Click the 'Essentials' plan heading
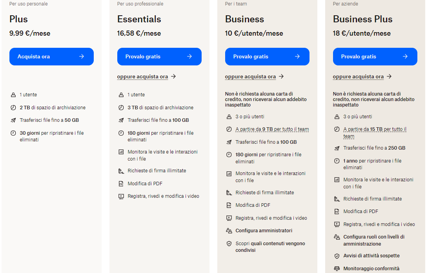Viewport: 426px width, 273px height. (x=139, y=19)
